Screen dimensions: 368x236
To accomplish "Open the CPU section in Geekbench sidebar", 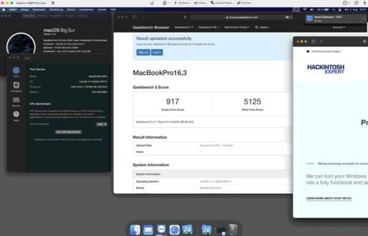I will point(16,72).
